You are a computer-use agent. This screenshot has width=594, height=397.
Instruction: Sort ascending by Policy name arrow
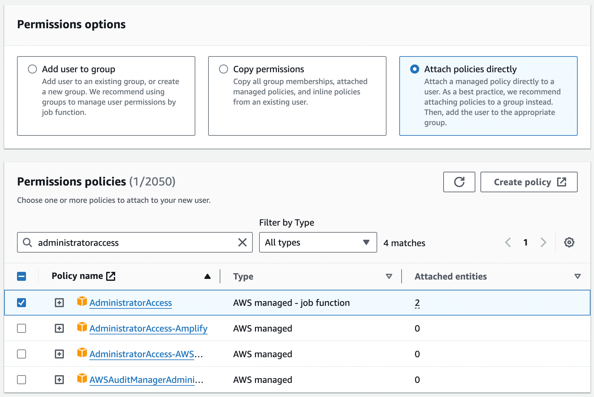coord(208,276)
